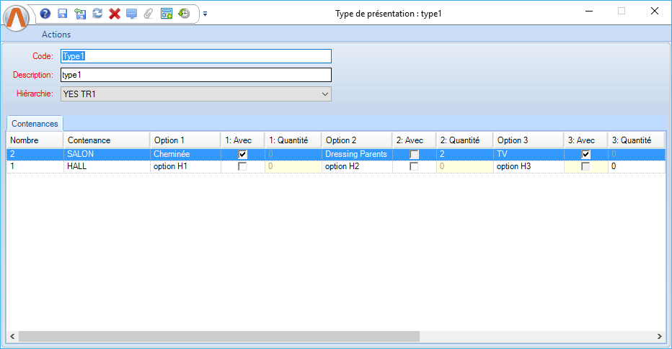This screenshot has width=672, height=349.
Task: Select the Contenances tab
Action: tap(35, 124)
